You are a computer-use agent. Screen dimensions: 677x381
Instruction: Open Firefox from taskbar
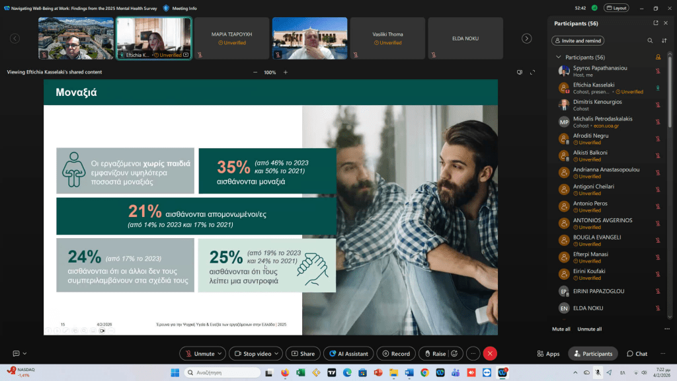click(285, 372)
